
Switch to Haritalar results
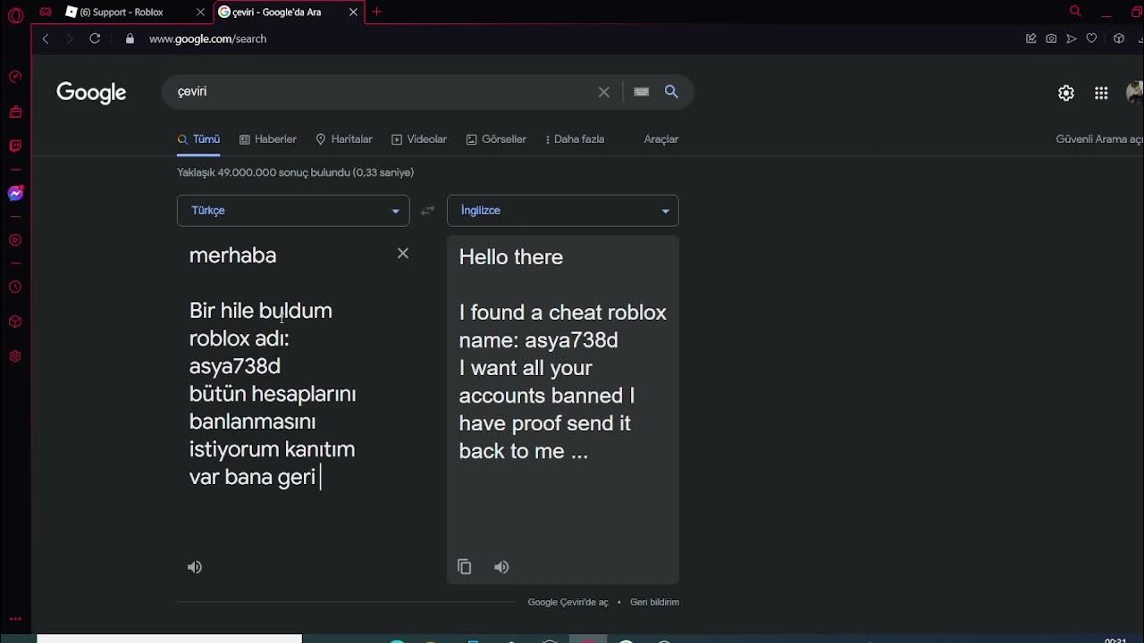(x=344, y=139)
